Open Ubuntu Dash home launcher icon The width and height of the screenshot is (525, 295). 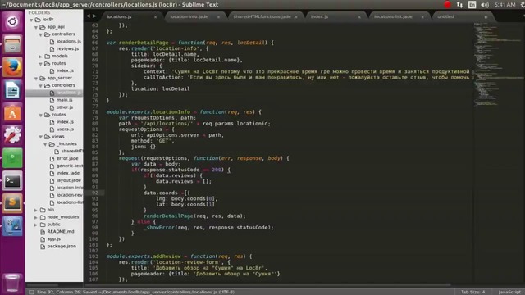[x=12, y=22]
